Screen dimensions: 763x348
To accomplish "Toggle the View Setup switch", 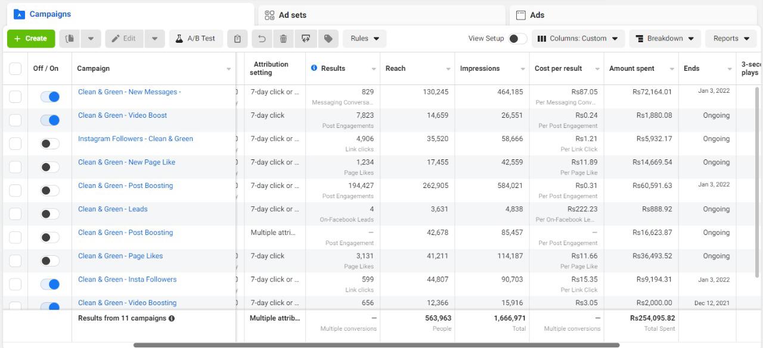I will coord(517,39).
